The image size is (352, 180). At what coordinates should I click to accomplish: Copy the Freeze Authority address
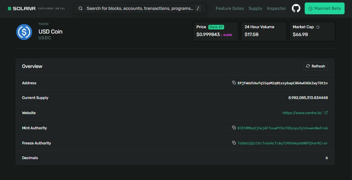point(234,143)
